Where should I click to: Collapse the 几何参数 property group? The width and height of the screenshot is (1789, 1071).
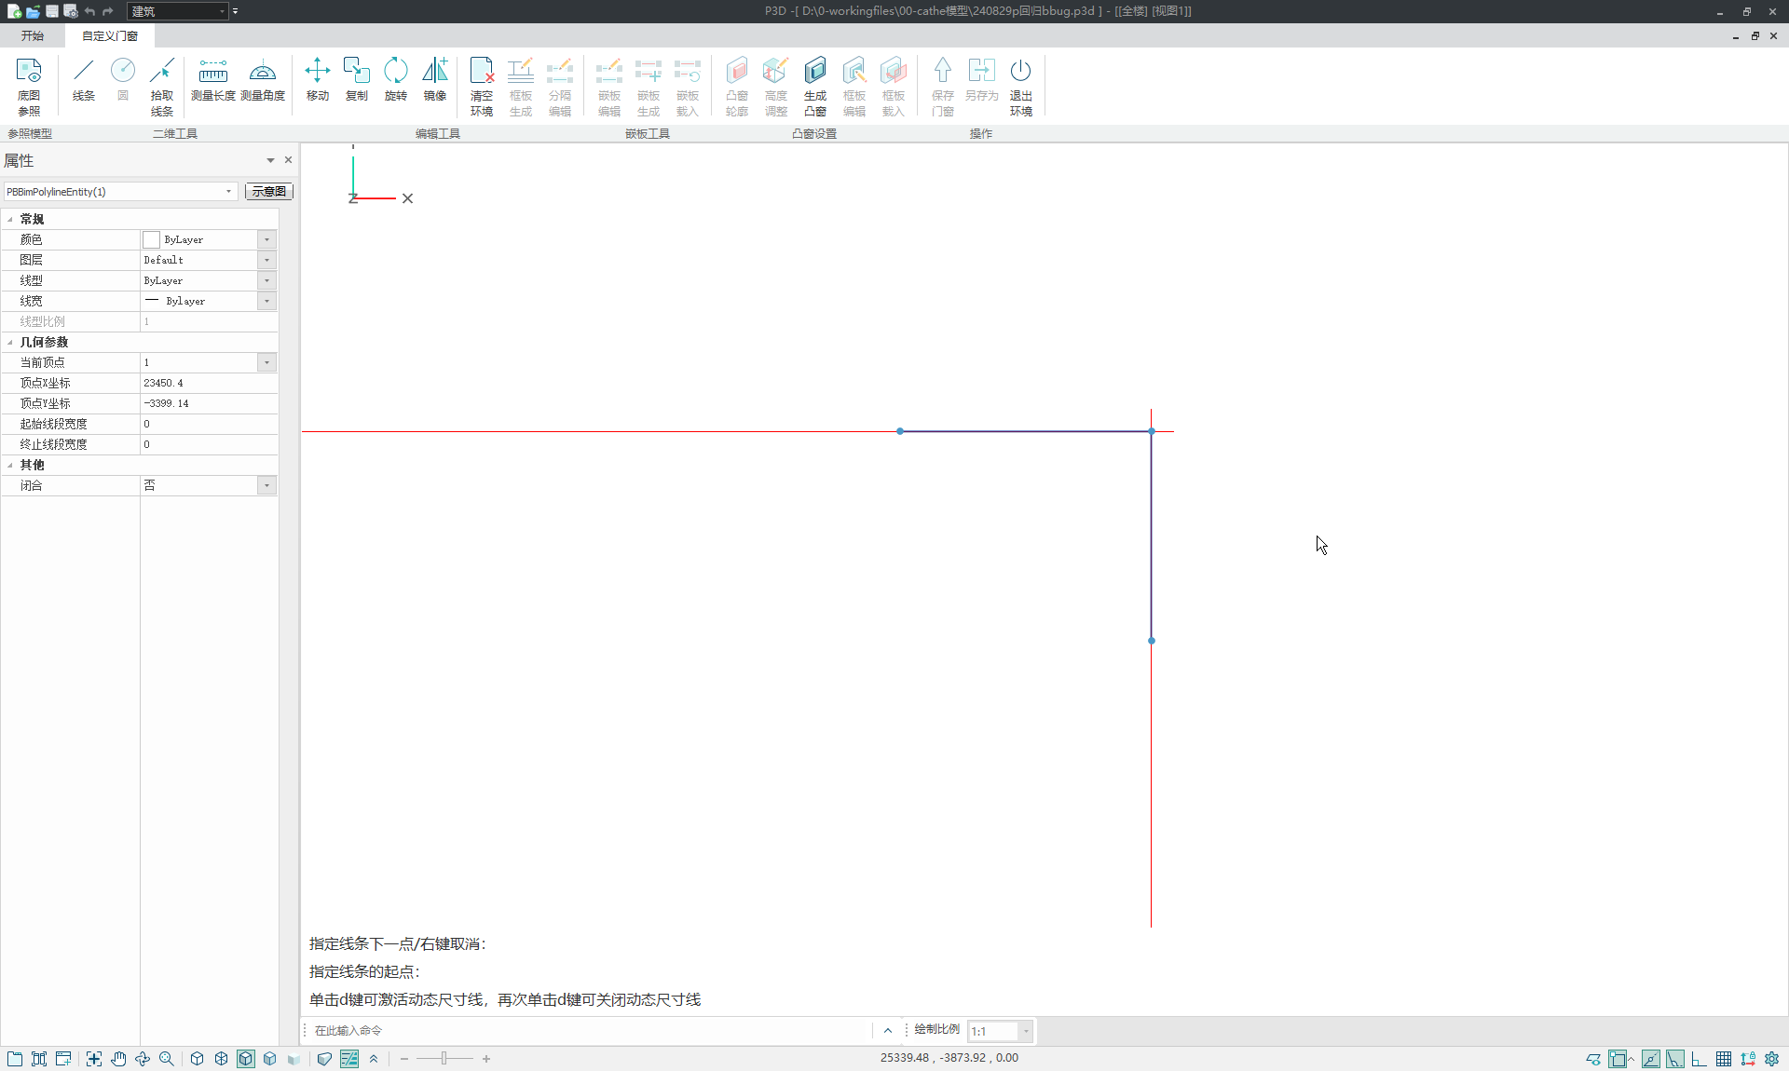coord(10,342)
